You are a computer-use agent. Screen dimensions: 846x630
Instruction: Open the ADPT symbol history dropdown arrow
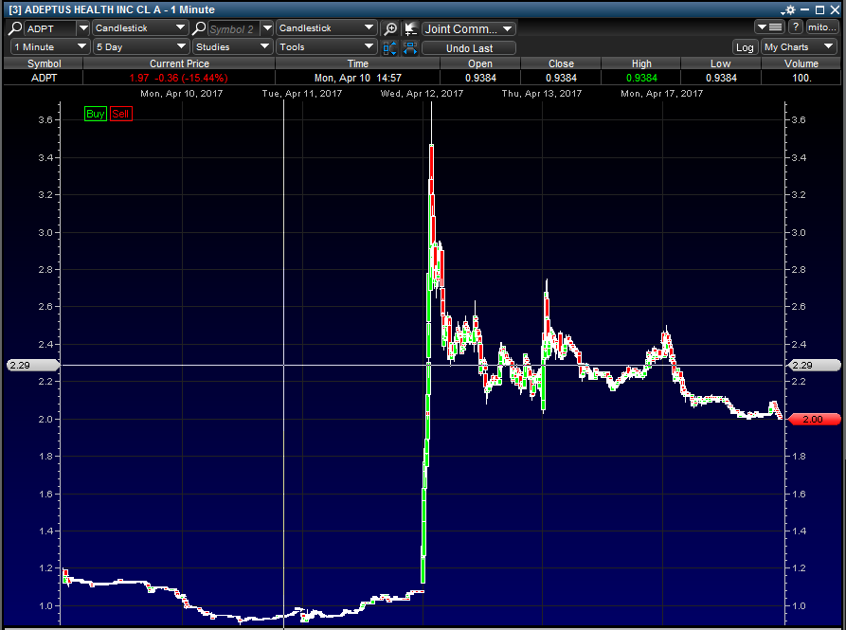(x=83, y=28)
